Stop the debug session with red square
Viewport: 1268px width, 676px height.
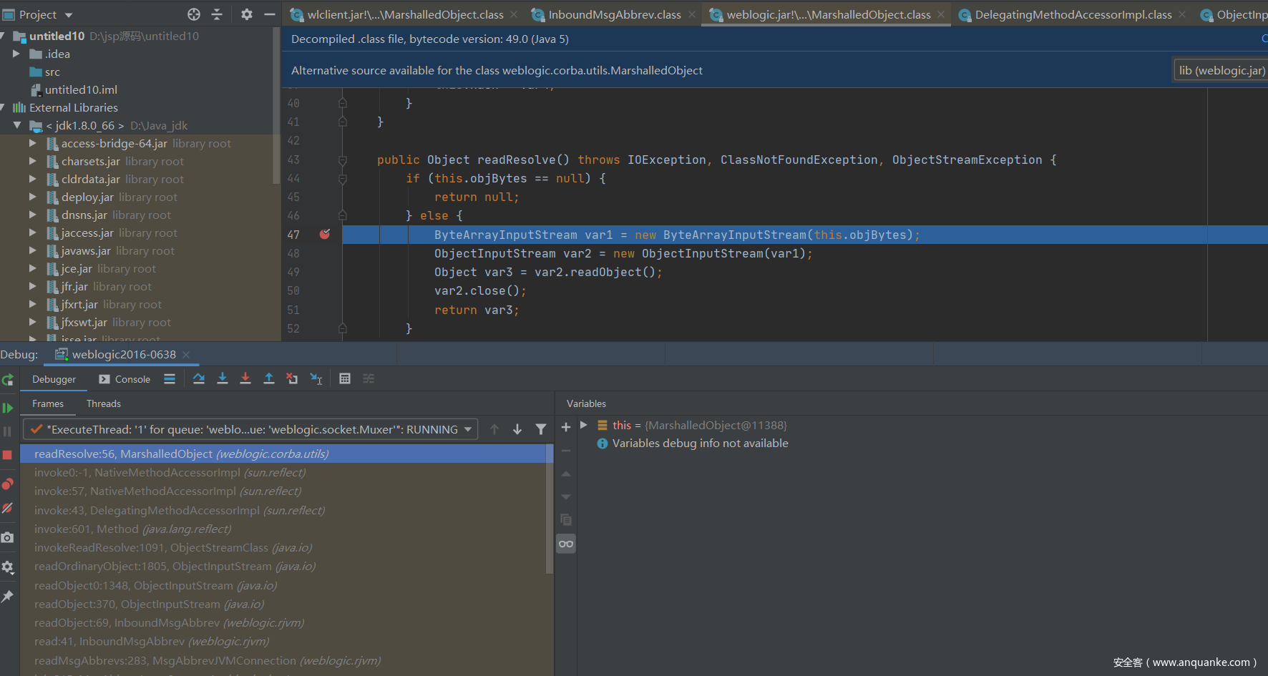click(x=8, y=455)
